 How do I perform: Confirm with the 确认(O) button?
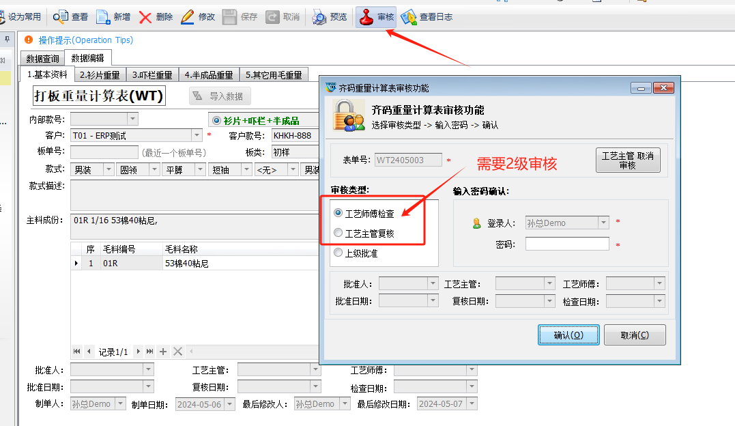[x=568, y=335]
